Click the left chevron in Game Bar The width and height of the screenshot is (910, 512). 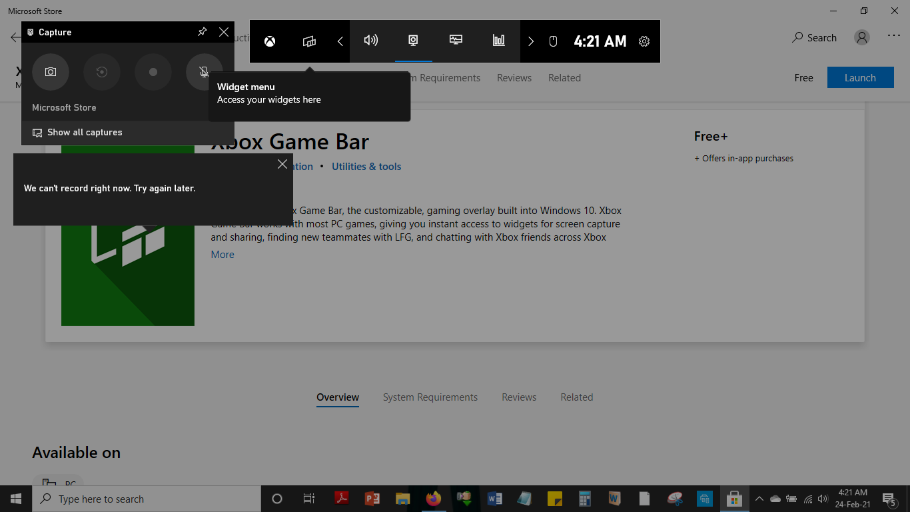(x=340, y=41)
